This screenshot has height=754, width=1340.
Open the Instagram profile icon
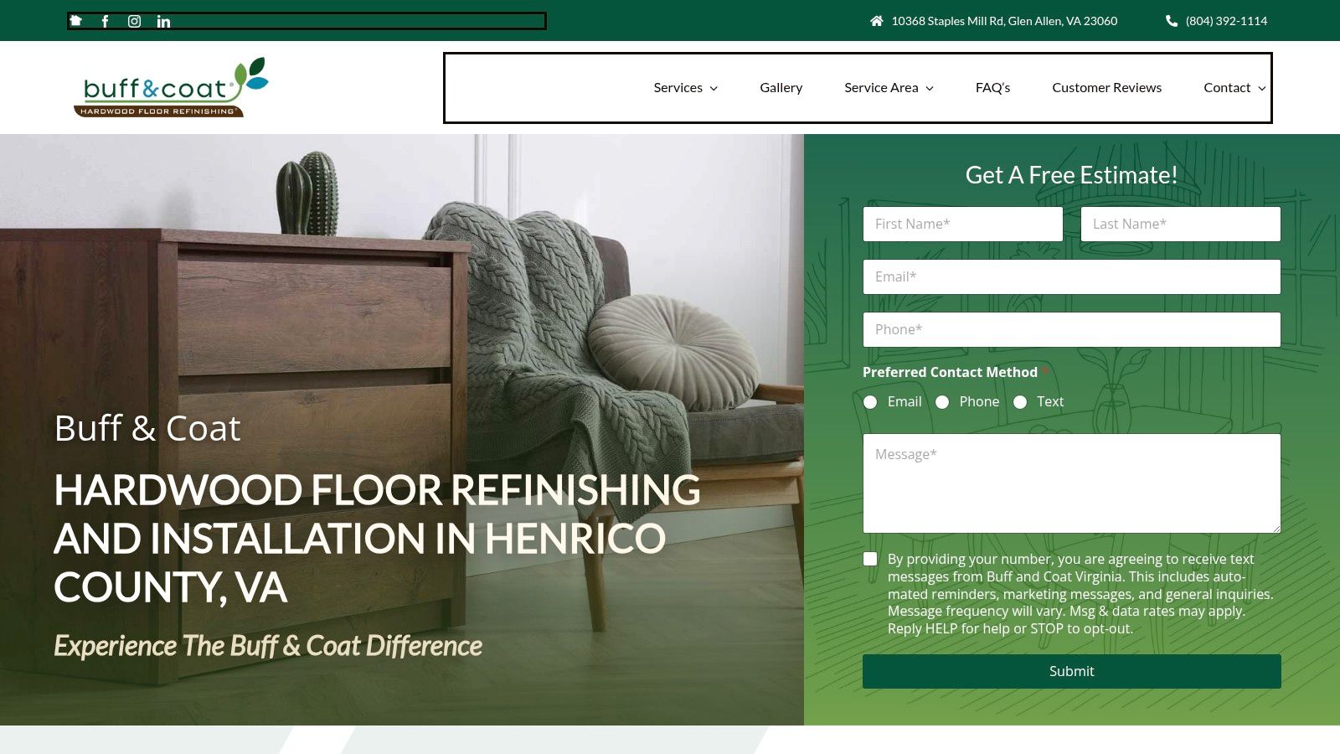pyautogui.click(x=134, y=21)
